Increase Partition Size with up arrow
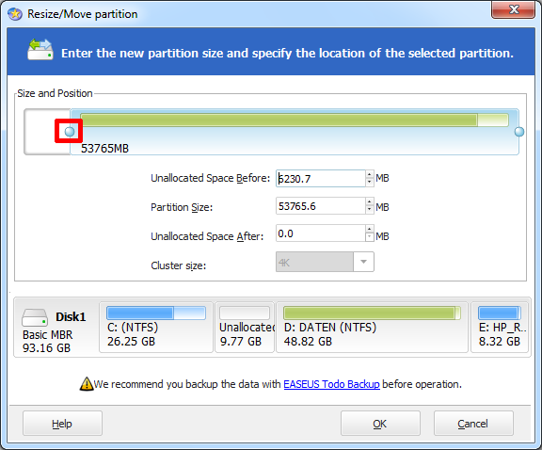 (x=370, y=202)
